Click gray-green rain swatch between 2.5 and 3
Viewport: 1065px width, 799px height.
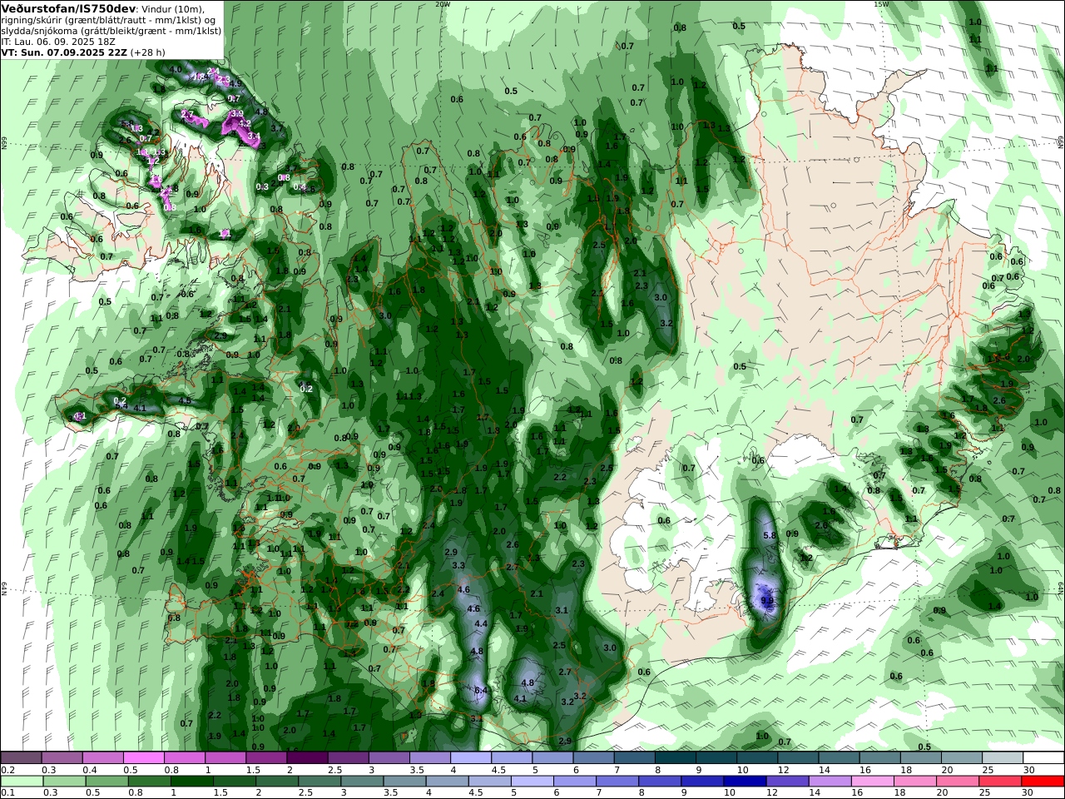pos(319,782)
